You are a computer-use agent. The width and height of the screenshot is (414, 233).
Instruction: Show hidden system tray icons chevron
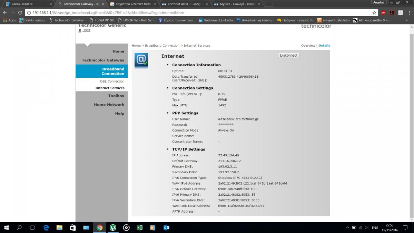coord(347,228)
